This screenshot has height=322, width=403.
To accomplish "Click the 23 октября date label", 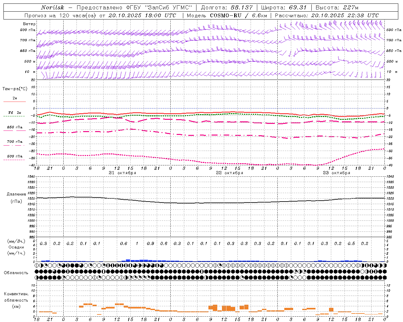I will (x=337, y=173).
